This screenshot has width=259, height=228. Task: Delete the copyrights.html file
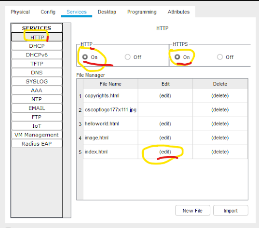click(220, 96)
